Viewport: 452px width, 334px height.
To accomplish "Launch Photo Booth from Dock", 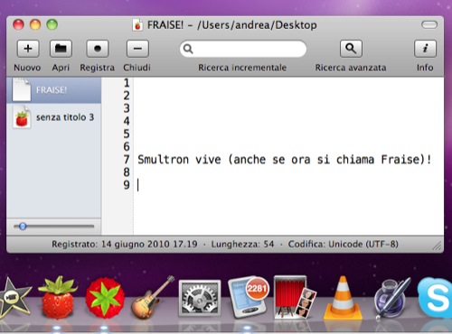I will click(295, 297).
